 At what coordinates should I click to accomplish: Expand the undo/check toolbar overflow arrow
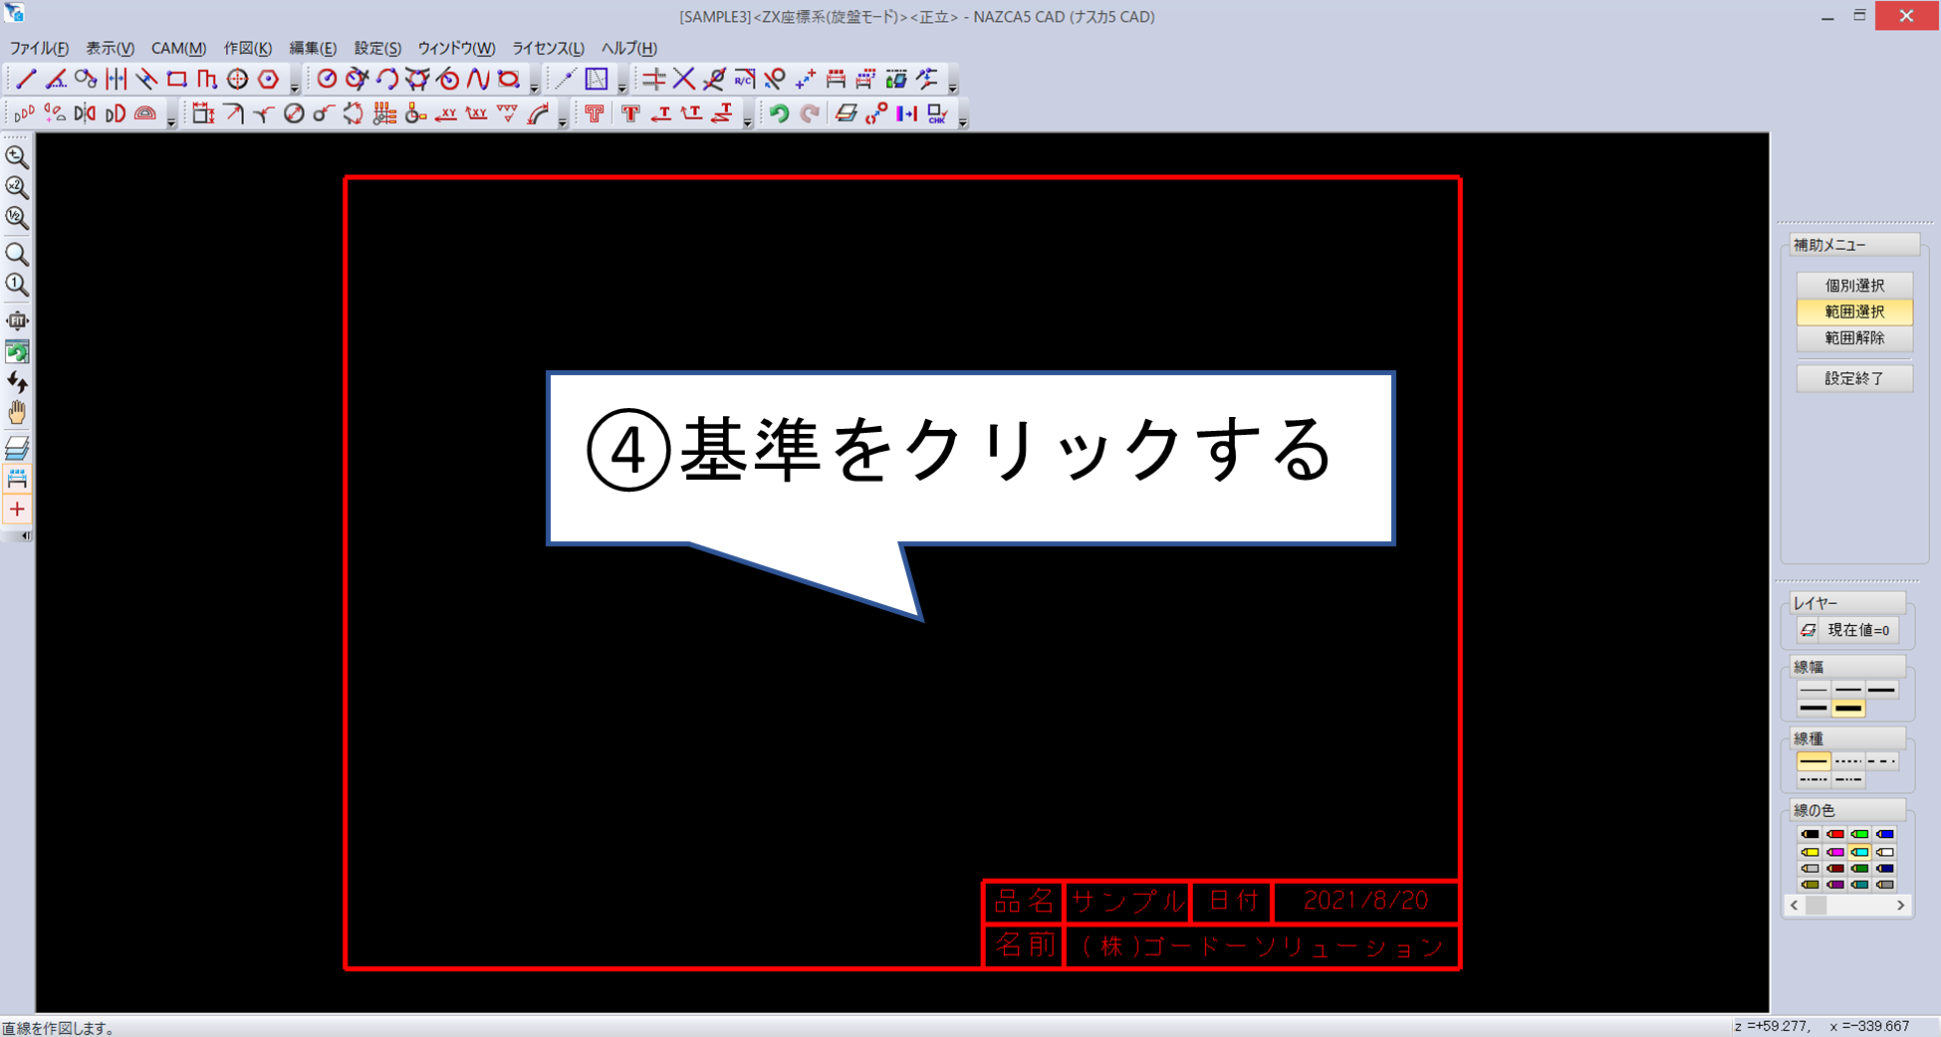963,122
